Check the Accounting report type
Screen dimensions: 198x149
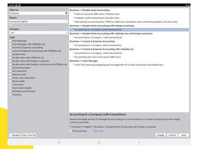pyautogui.click(x=10, y=68)
